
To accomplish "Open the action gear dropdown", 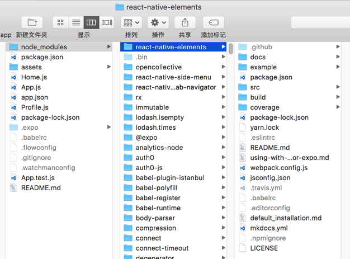I will click(x=158, y=22).
